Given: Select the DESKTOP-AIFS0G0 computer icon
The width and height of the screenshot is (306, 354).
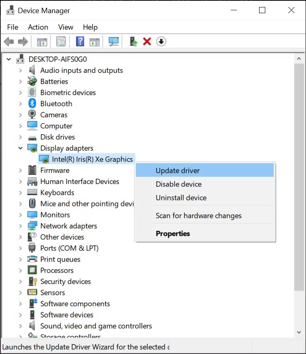Looking at the screenshot, I should [20, 59].
